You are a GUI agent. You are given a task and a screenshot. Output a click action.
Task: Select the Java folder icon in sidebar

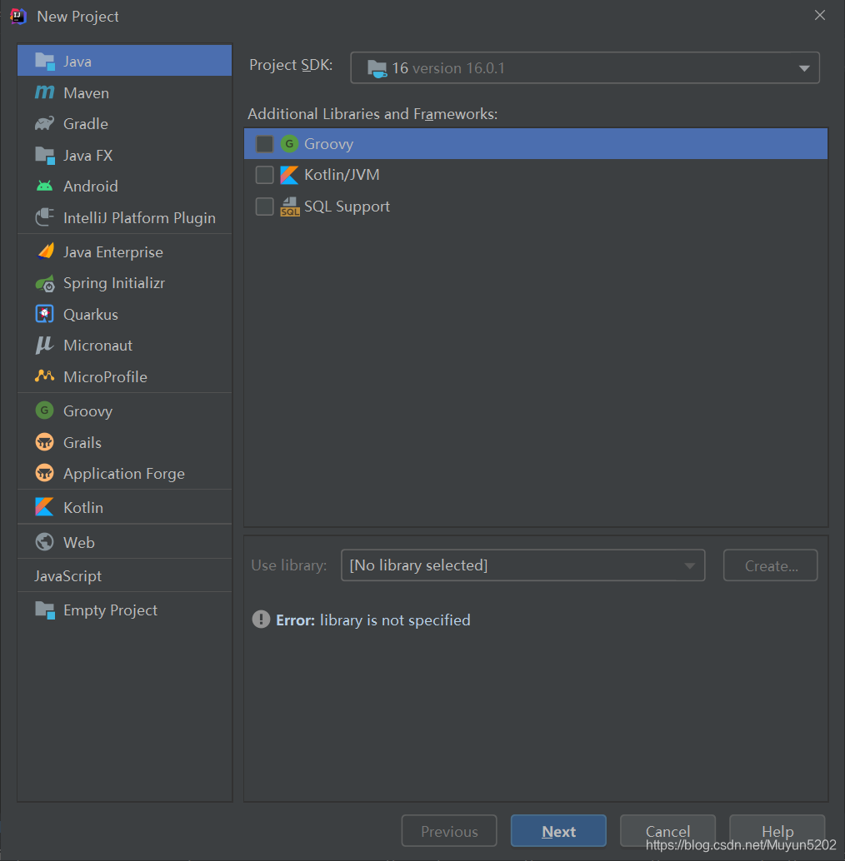44,61
